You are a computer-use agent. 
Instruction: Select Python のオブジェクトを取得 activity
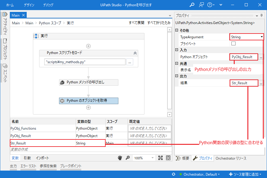point(88,101)
